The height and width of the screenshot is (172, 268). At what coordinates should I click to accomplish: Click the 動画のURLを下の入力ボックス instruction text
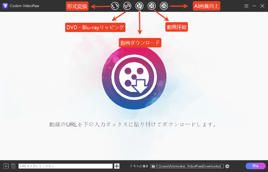tap(133, 124)
